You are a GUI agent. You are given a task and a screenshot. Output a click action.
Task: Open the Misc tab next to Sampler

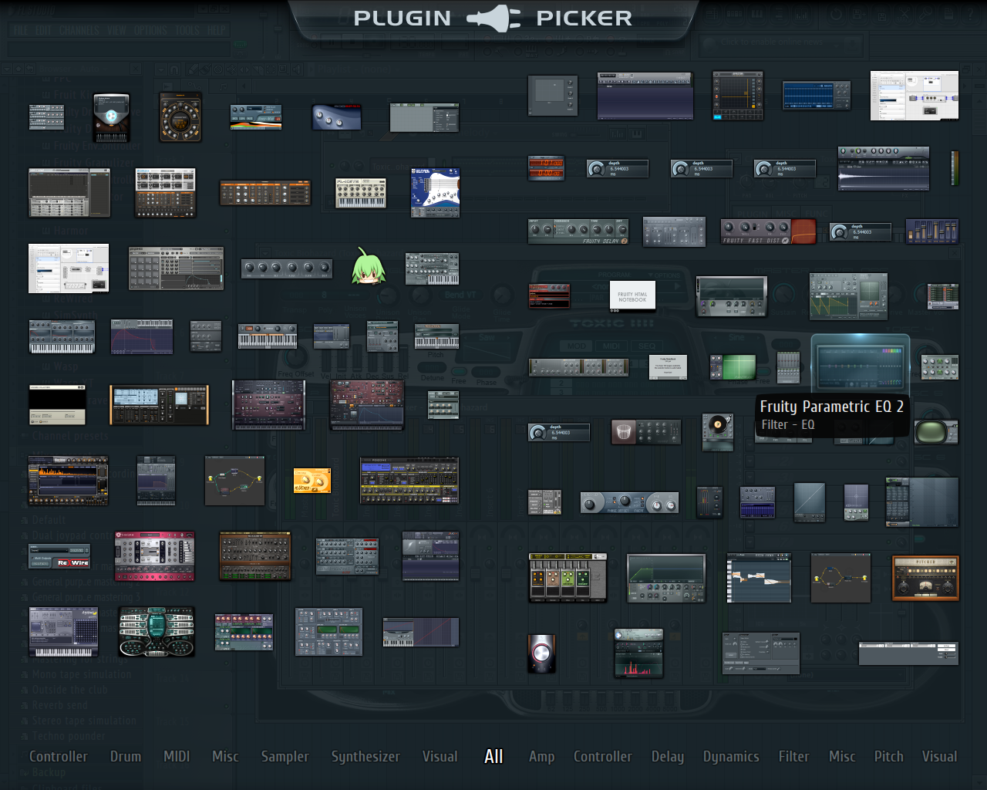pyautogui.click(x=225, y=757)
